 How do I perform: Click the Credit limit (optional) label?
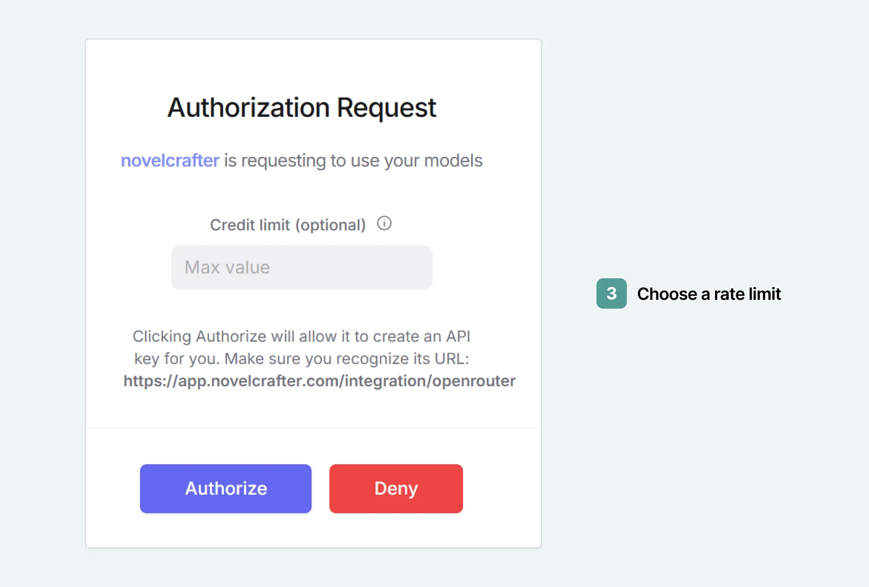tap(288, 225)
